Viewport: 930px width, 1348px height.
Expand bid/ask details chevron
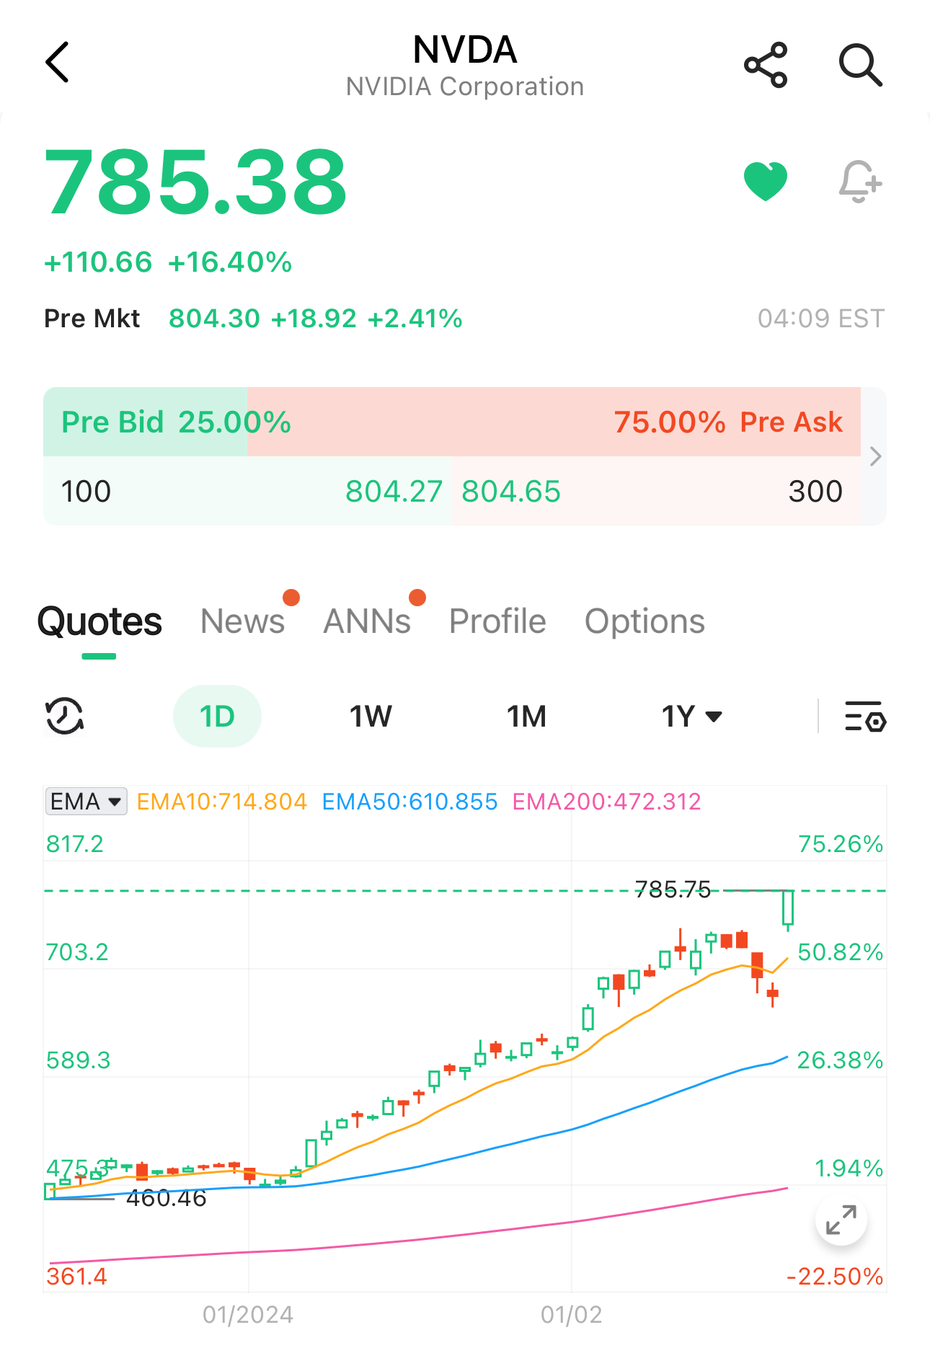tap(875, 456)
